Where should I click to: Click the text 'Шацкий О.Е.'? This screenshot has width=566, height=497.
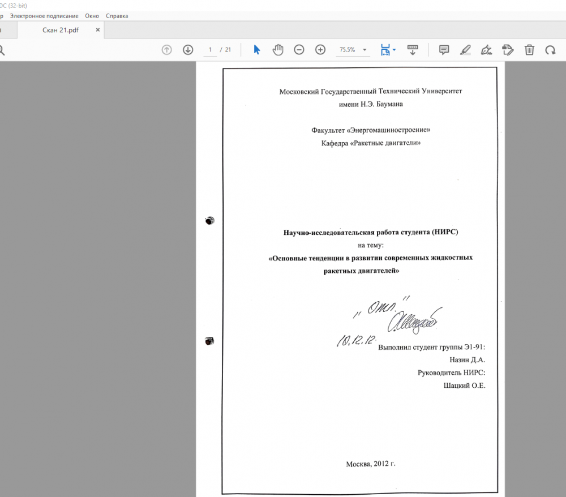[x=464, y=385]
